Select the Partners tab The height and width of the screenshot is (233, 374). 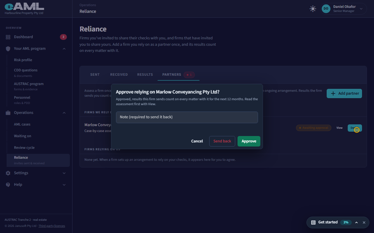tap(179, 75)
